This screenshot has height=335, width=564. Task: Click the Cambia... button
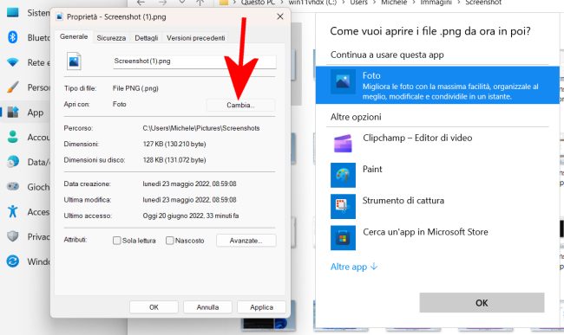pos(240,105)
